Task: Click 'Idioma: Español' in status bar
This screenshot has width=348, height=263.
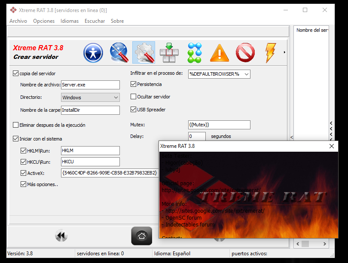Action: click(172, 254)
